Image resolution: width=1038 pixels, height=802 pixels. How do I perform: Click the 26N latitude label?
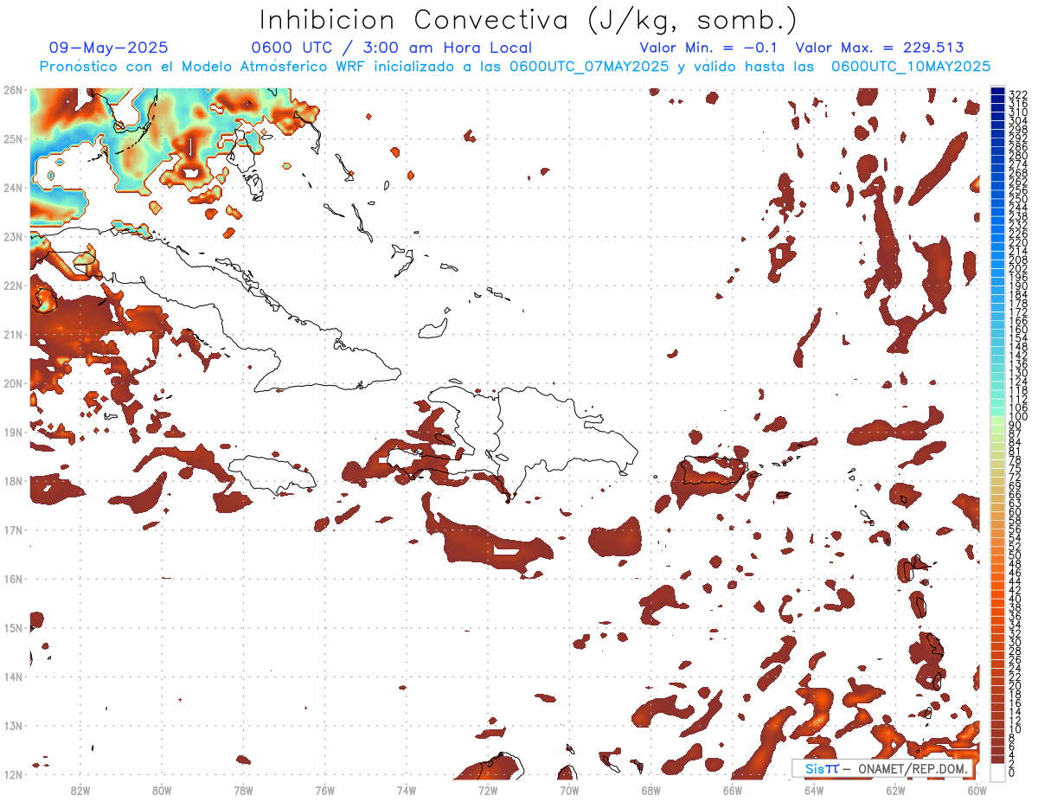13,89
